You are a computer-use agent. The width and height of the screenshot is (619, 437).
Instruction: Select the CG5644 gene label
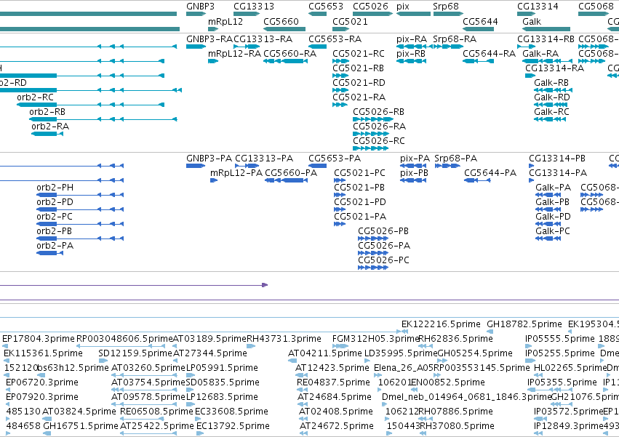480,21
